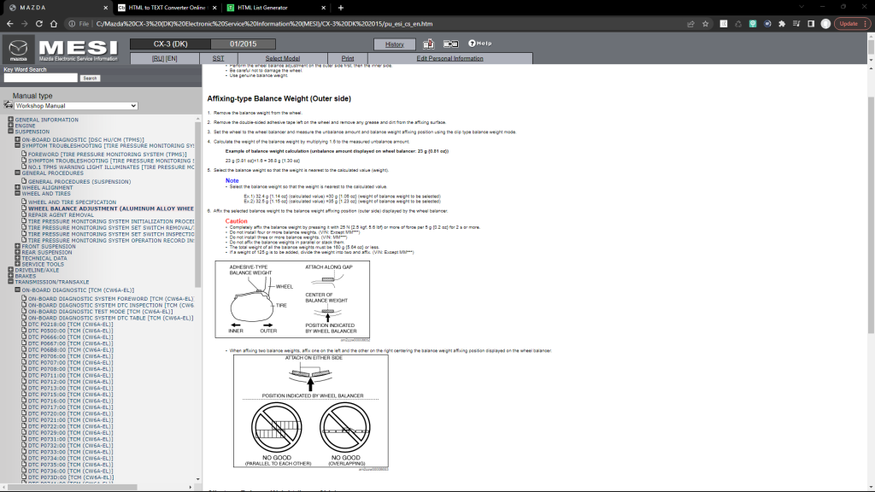Click the Search button
This screenshot has height=492, width=875.
[90, 78]
